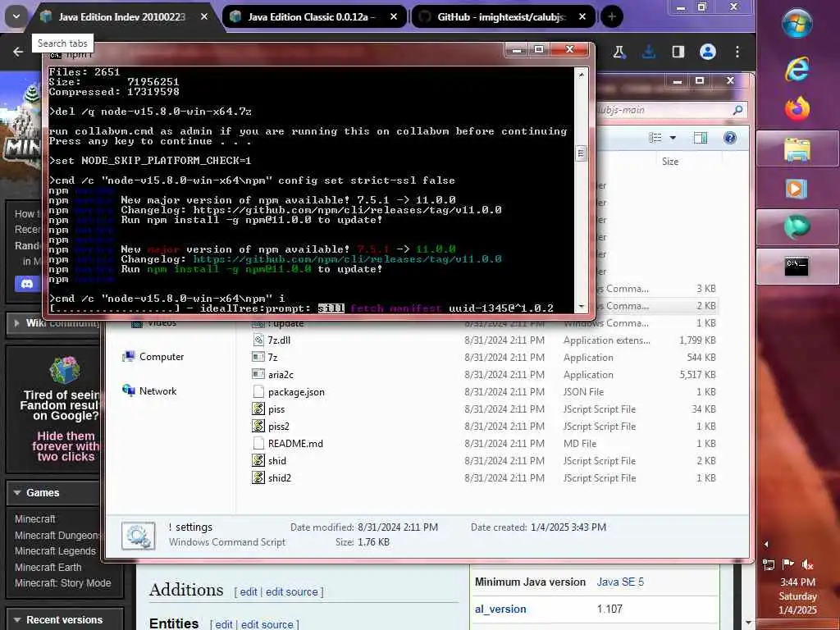Click the command prompt title bar icon
The width and height of the screenshot is (840, 630).
point(56,55)
